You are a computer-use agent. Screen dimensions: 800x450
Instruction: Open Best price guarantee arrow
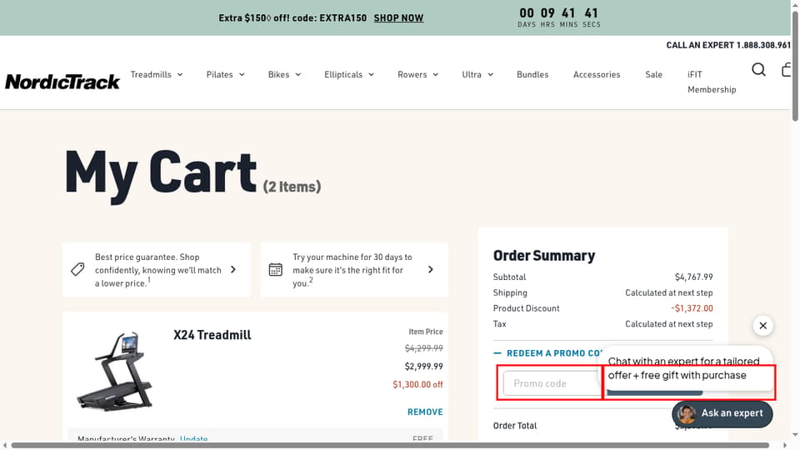(233, 269)
